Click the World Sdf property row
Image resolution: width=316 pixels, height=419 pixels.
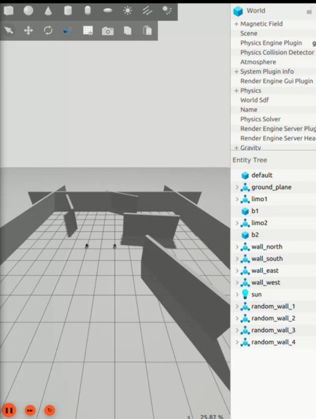(x=274, y=100)
